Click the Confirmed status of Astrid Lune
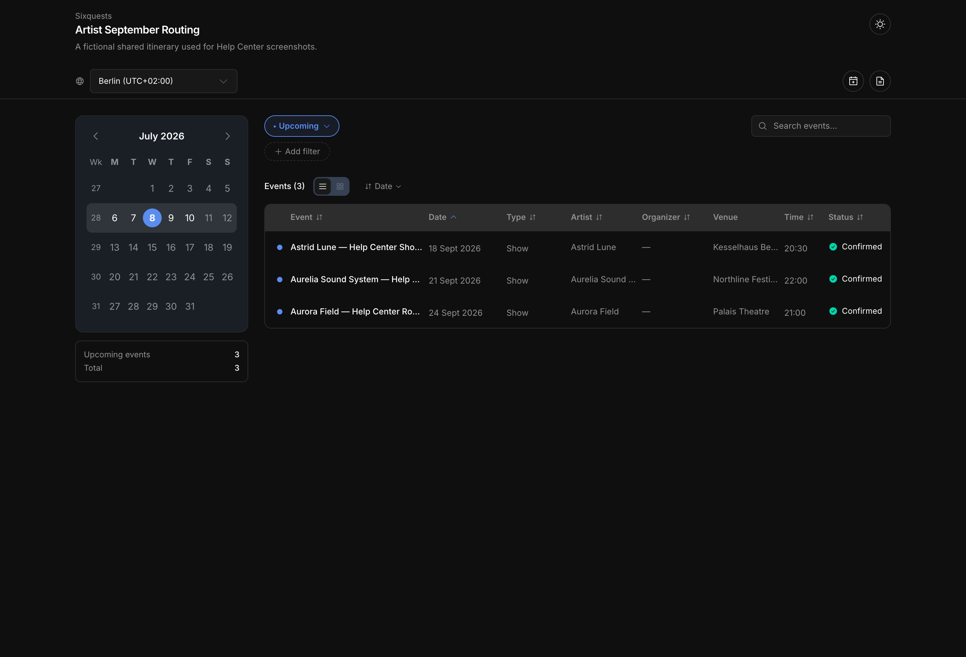This screenshot has height=657, width=966. coord(855,247)
